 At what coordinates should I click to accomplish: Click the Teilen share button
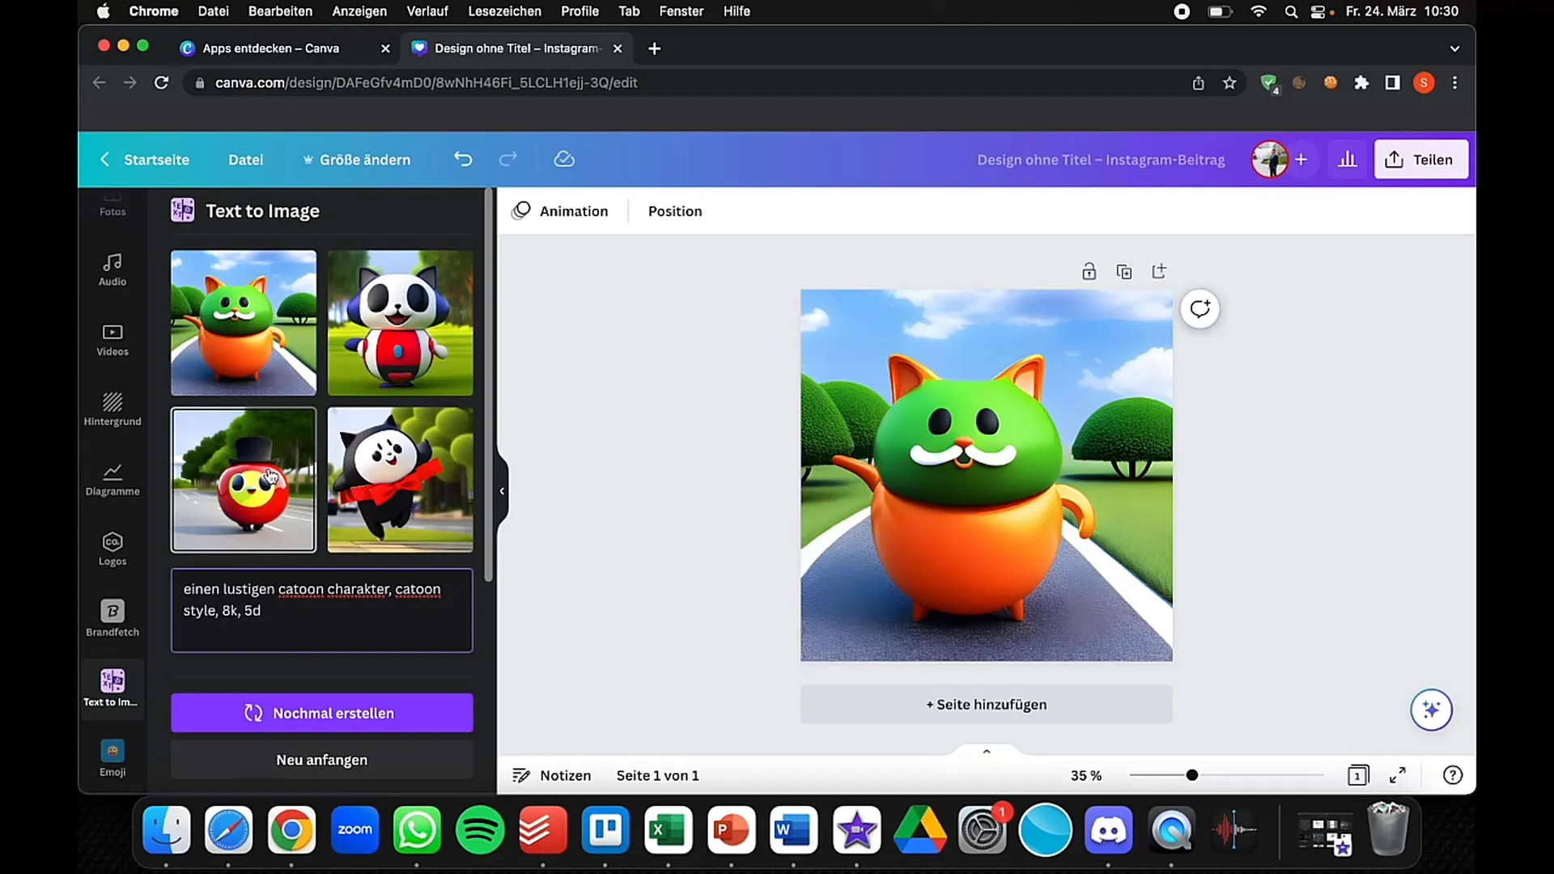(x=1420, y=159)
